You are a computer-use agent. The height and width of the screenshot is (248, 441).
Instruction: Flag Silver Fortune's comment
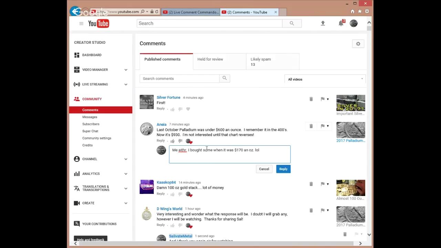322,99
